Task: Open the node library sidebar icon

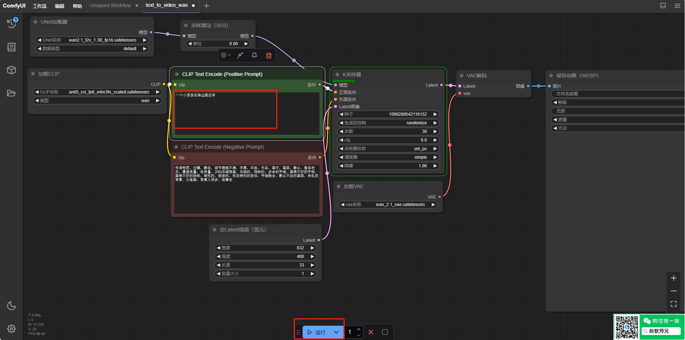Action: 11,47
